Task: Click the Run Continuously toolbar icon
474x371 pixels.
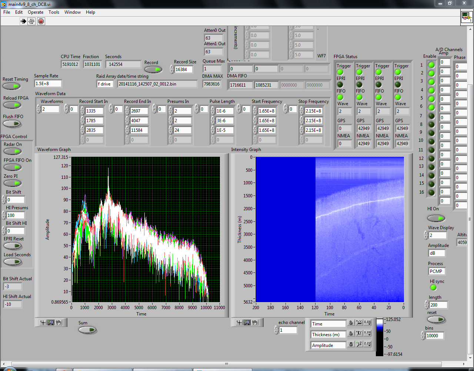Action: click(x=32, y=21)
